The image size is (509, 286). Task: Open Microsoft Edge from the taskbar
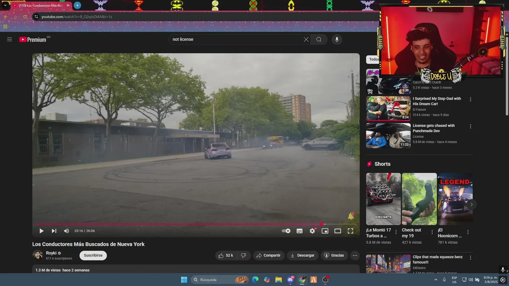[255, 280]
